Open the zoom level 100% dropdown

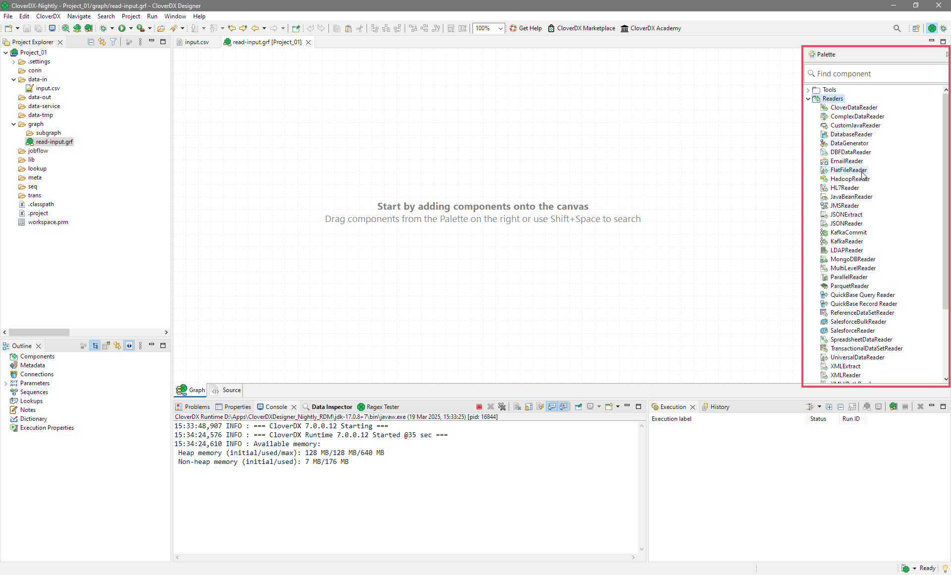click(x=500, y=28)
